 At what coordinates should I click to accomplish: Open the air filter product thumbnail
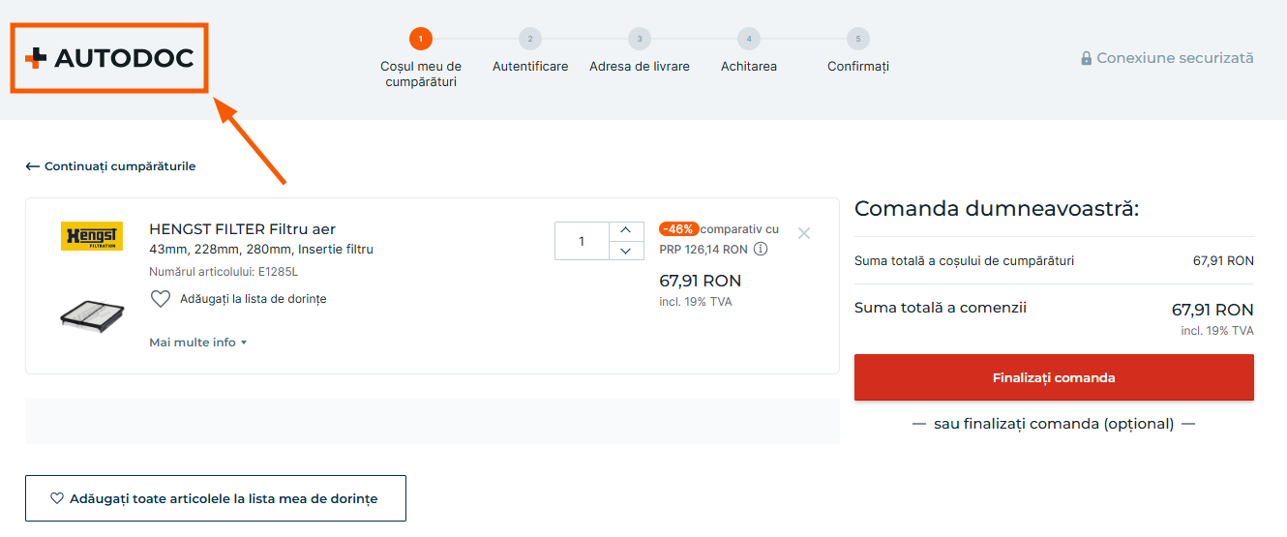point(92,314)
